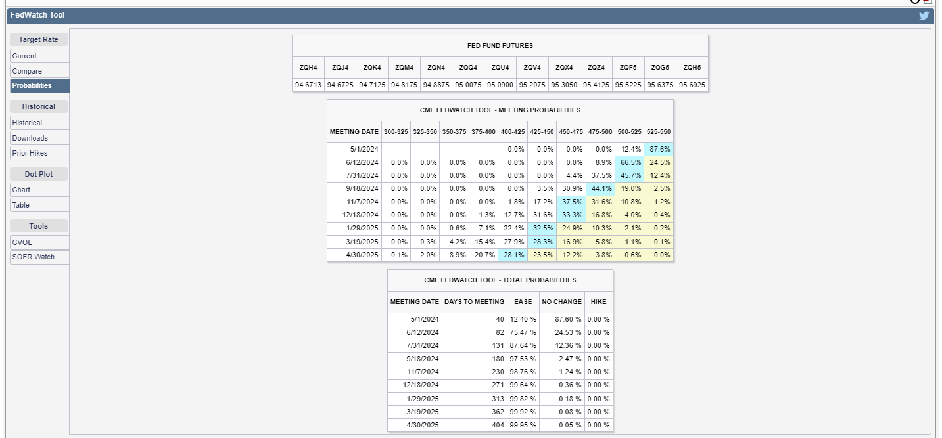This screenshot has height=438, width=942.
Task: Click the HIKE column header
Action: (x=599, y=302)
